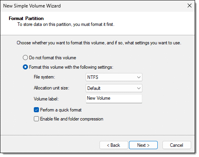Click the "New Simple Volume Wizard" title
Viewport: 199px width, 157px height.
[32, 6]
